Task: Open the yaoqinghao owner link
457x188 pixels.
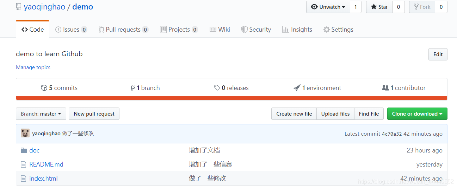Action: pyautogui.click(x=44, y=7)
